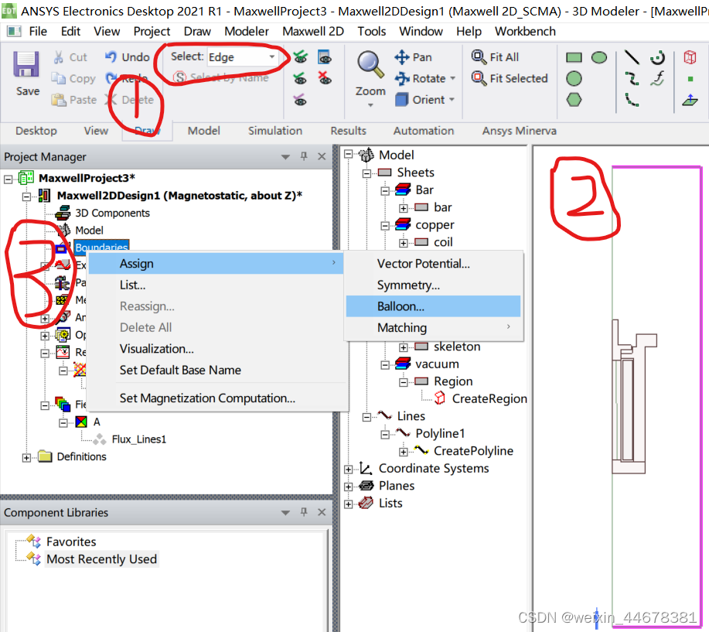Draw a rectangle with the rectangle tool
This screenshot has width=709, height=632.
coord(574,57)
